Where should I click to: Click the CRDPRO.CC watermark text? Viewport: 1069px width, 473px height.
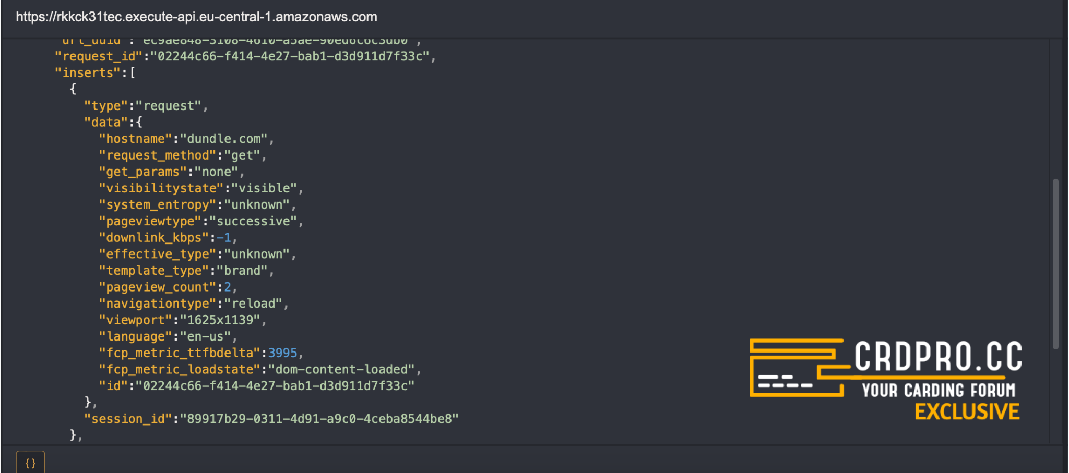click(937, 357)
